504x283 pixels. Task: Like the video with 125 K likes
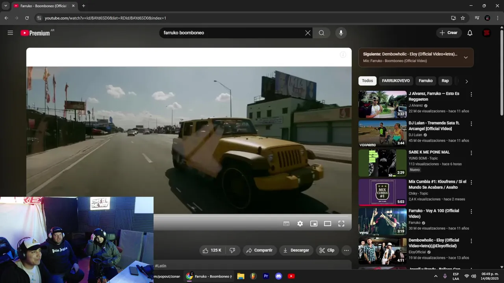(x=212, y=250)
